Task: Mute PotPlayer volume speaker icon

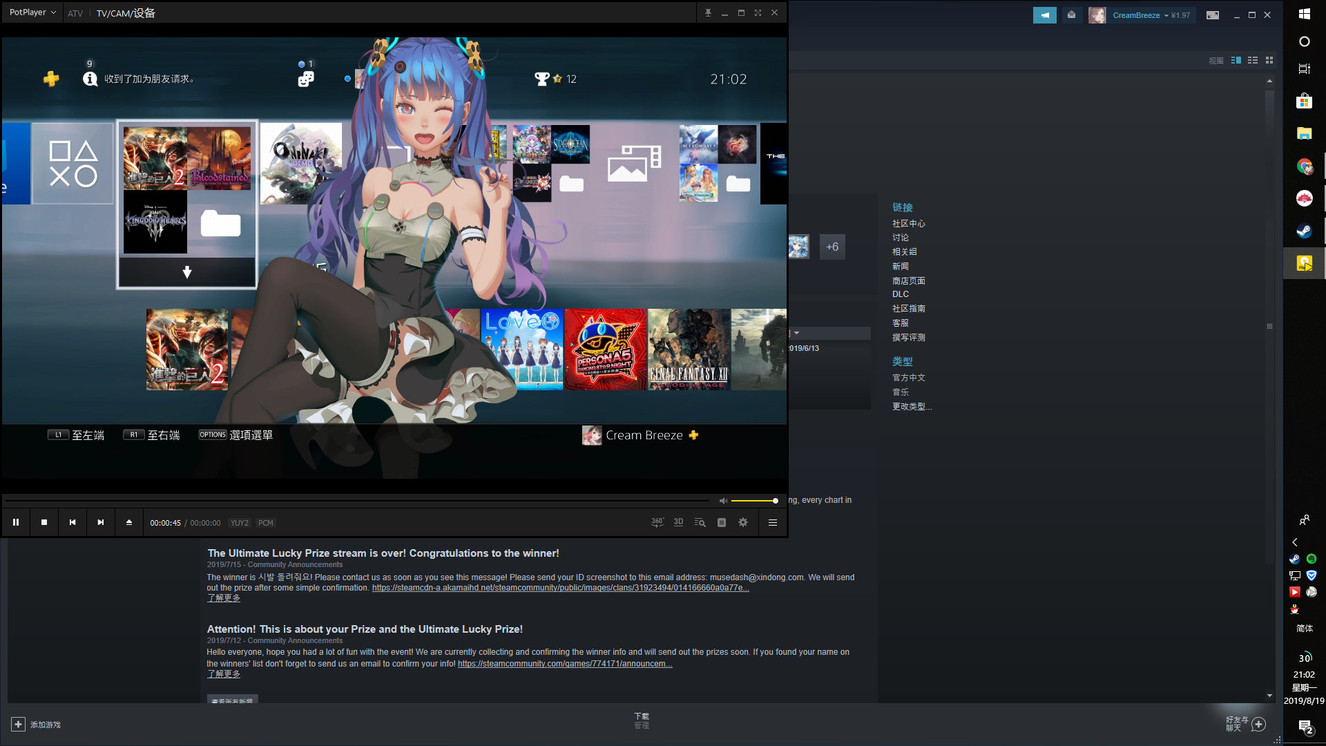Action: coord(723,501)
